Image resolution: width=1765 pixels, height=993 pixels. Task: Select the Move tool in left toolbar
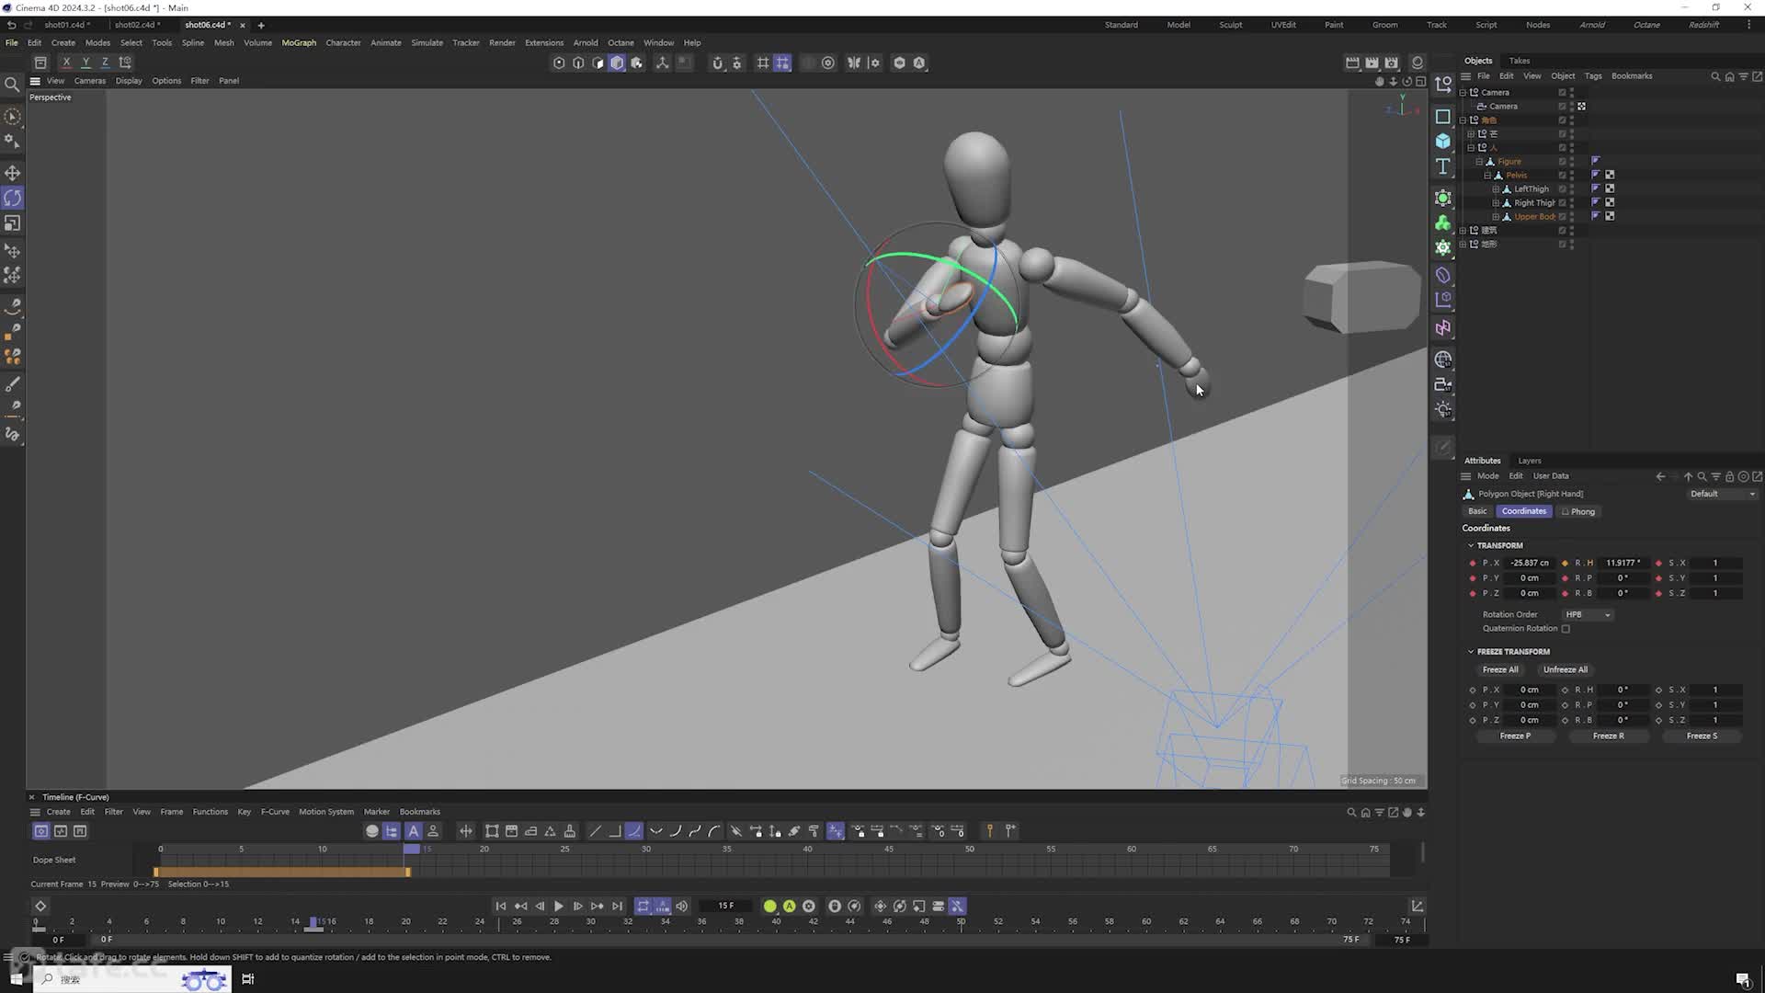pos(12,173)
